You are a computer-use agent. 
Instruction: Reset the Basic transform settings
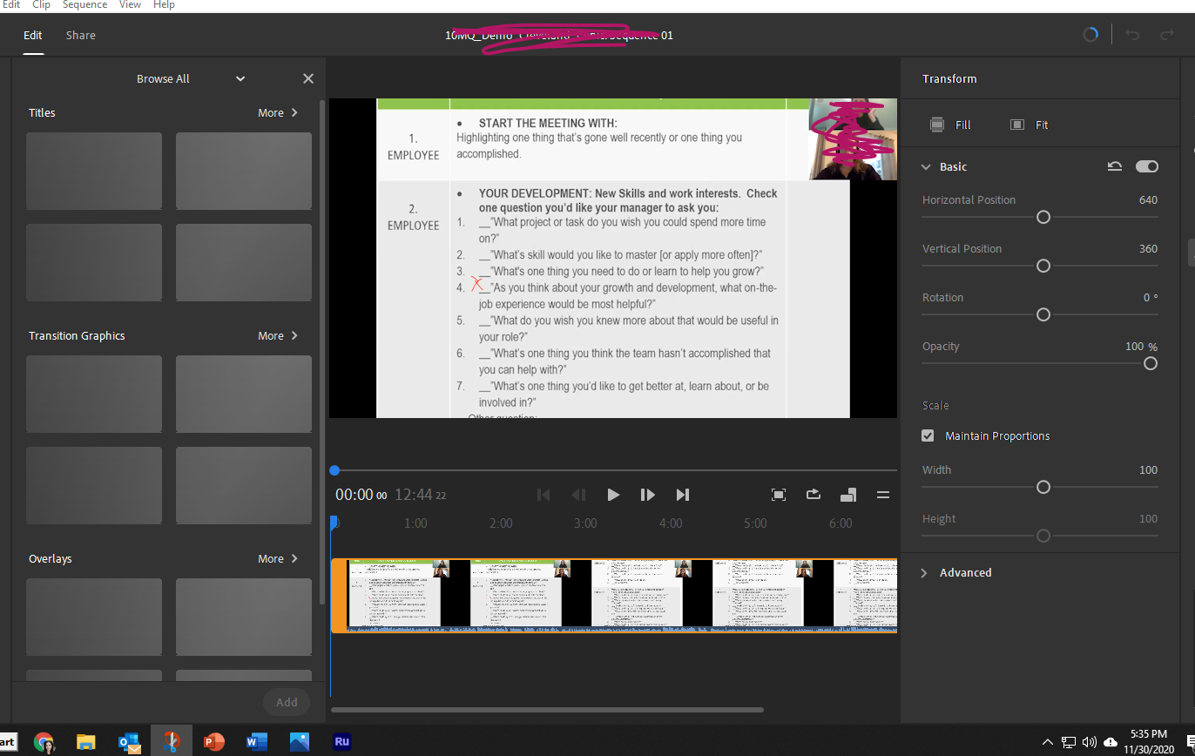(1114, 166)
